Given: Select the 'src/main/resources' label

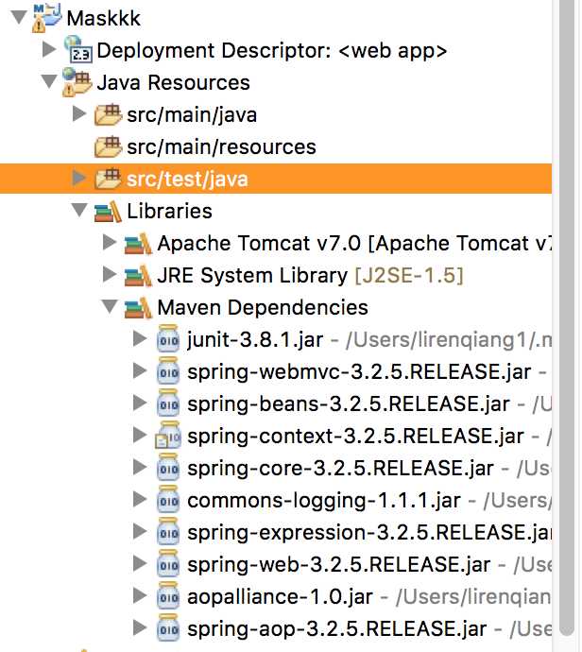Looking at the screenshot, I should 222,147.
